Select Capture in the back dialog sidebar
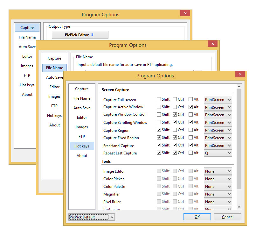Screen dimensions: 256x235 click(27, 28)
